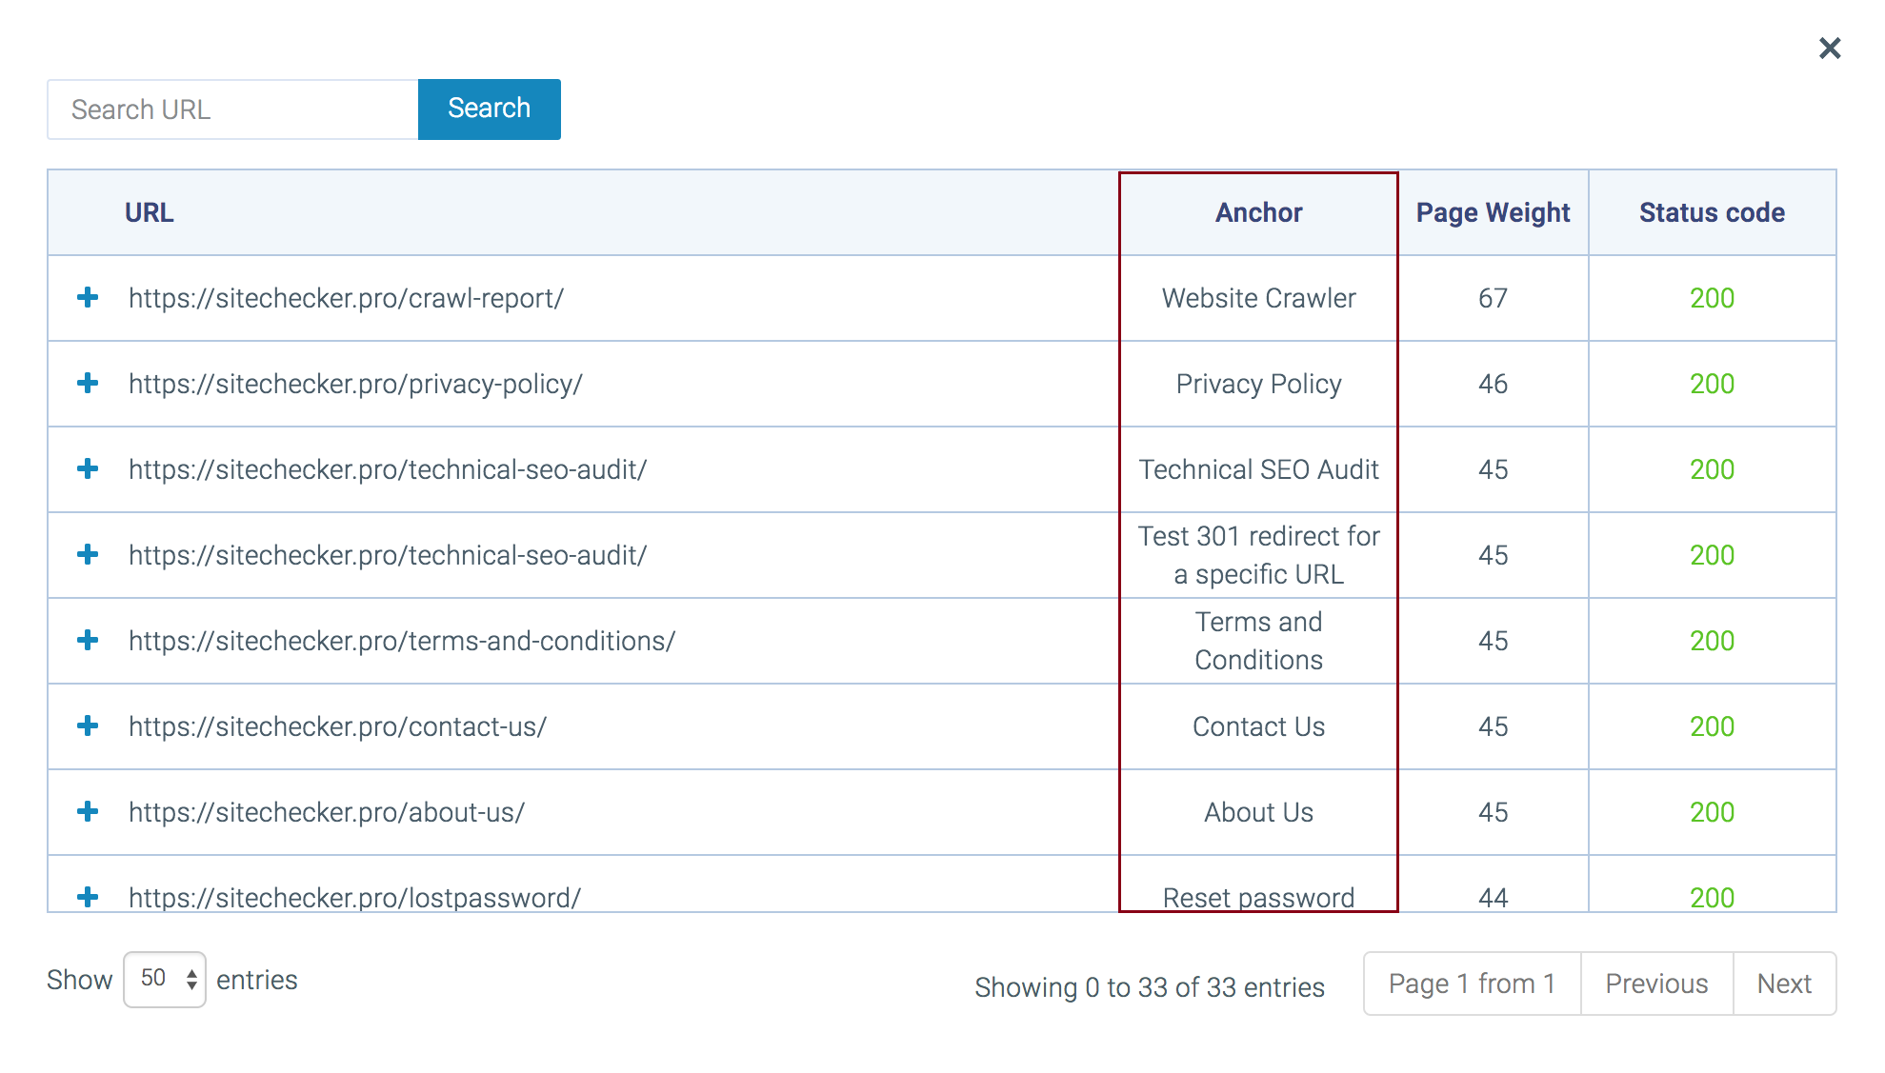The height and width of the screenshot is (1073, 1885).
Task: Close the dialog with the X icon
Action: point(1830,48)
